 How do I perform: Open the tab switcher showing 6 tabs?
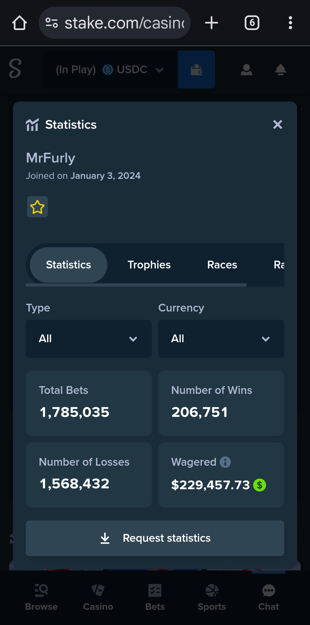pos(252,23)
